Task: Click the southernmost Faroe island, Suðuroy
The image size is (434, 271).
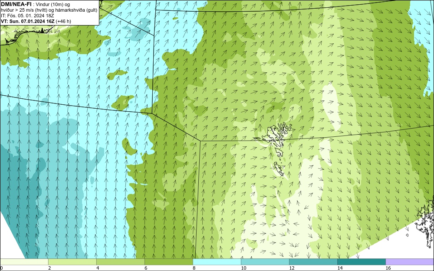Action: (279, 169)
